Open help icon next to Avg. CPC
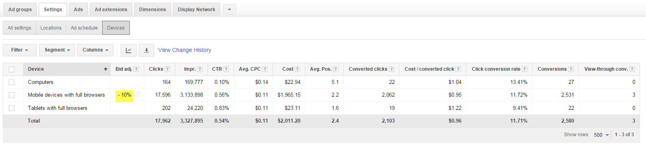Screen dimensions: 646x149 265,69
